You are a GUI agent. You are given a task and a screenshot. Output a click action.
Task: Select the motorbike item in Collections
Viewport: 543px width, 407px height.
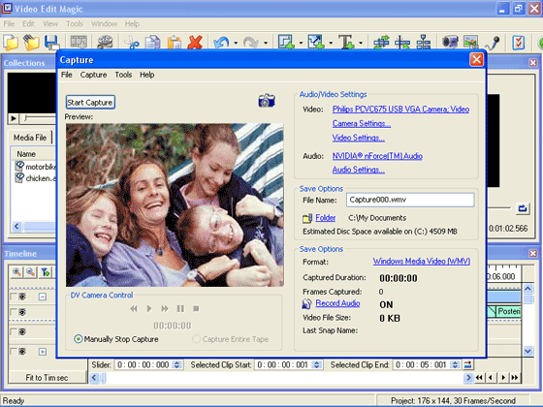[x=35, y=167]
